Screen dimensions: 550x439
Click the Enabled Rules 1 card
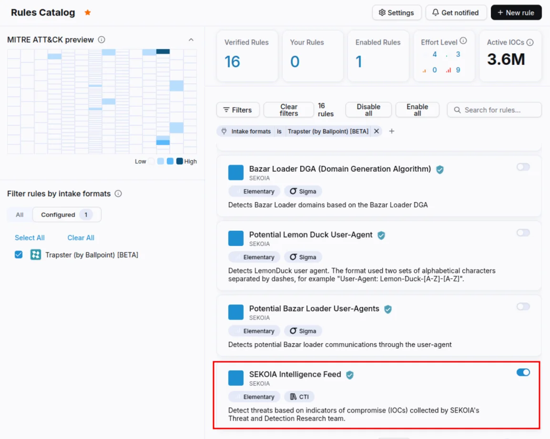pyautogui.click(x=378, y=56)
